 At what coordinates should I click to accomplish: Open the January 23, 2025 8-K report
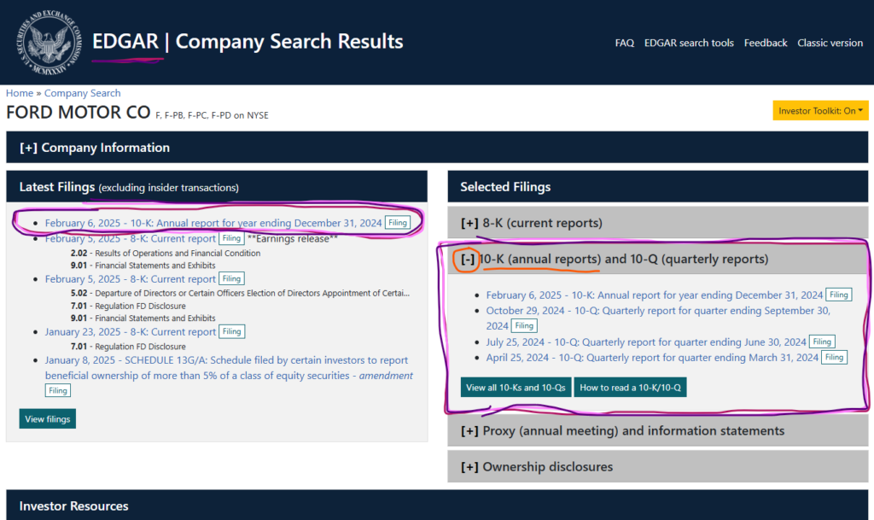pos(131,331)
